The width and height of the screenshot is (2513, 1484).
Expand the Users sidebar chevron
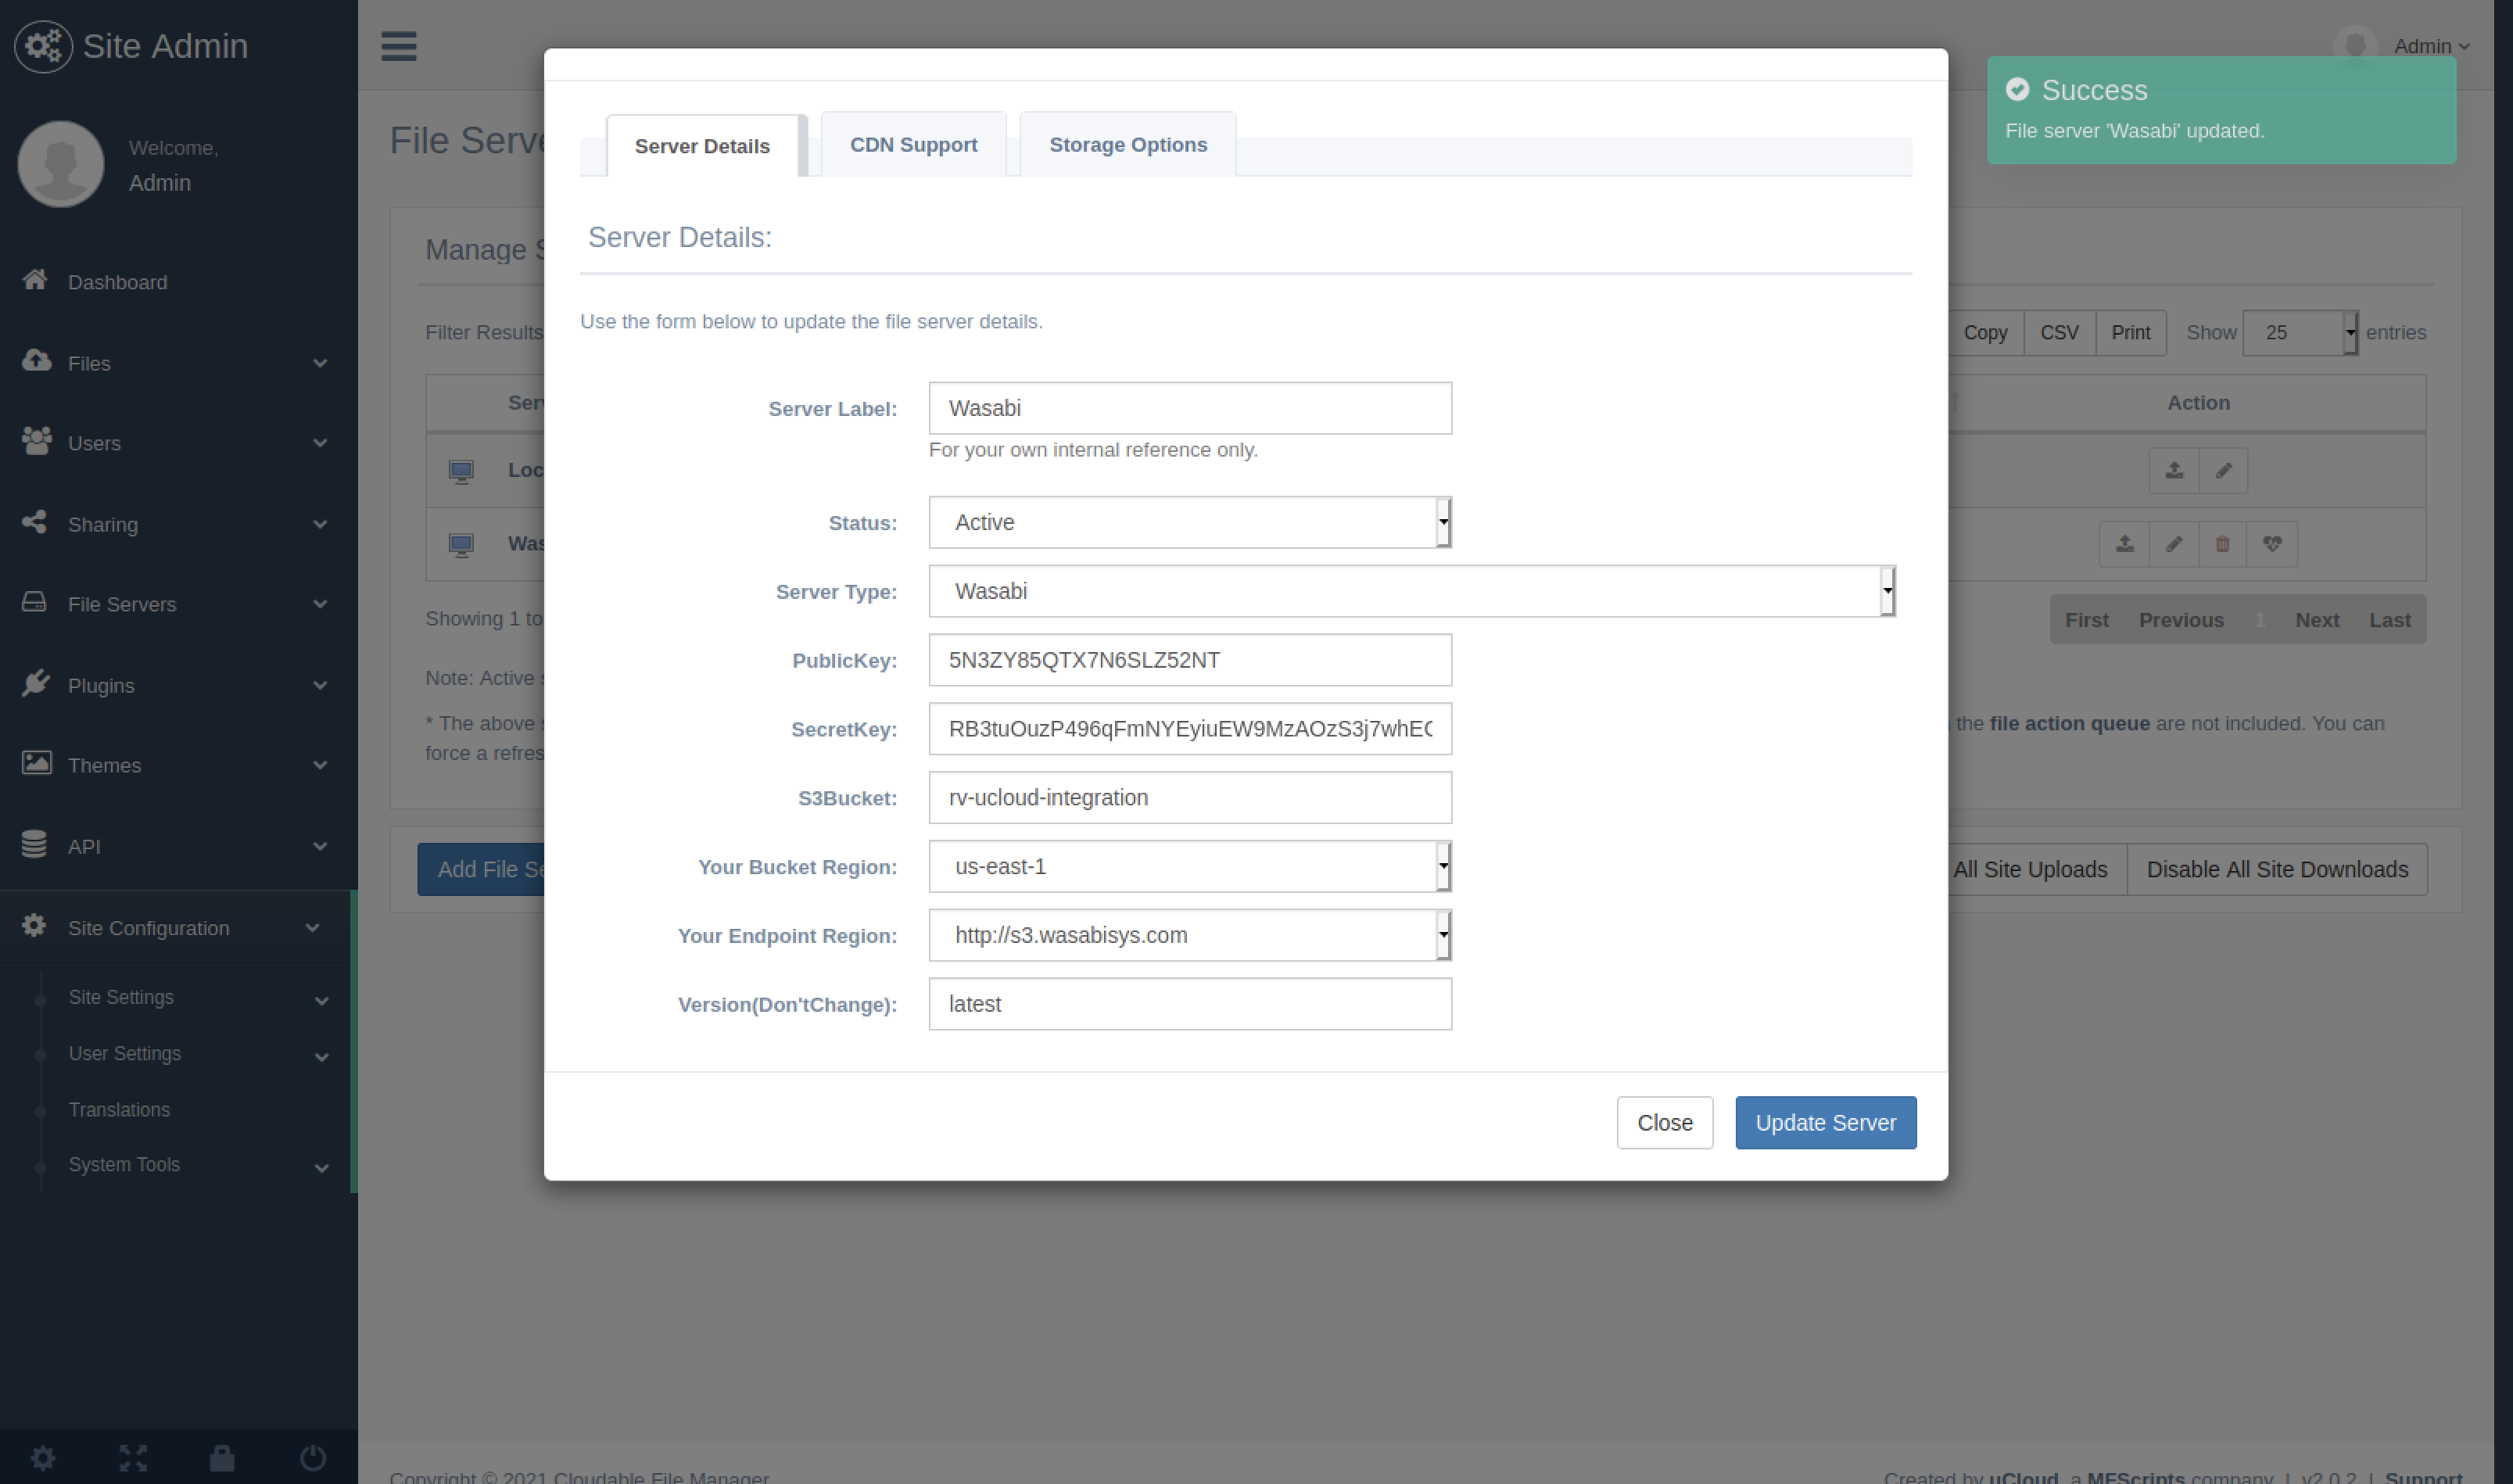[x=320, y=443]
